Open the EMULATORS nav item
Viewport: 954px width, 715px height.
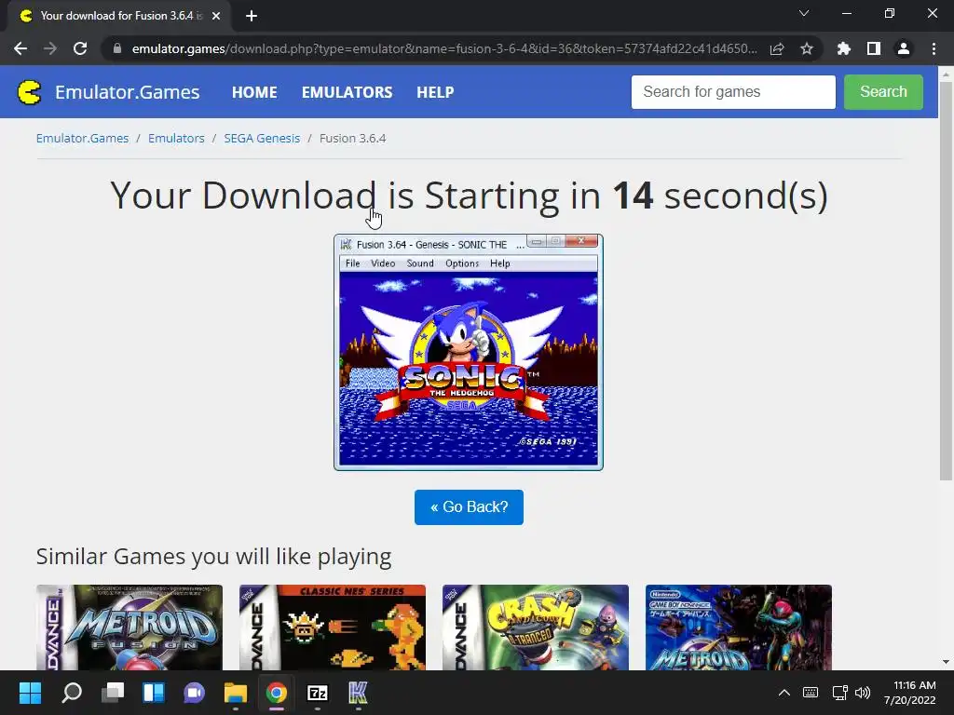pos(347,92)
